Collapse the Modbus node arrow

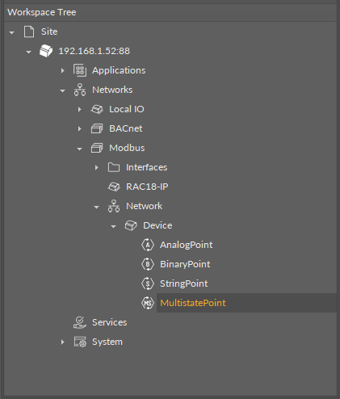pos(79,149)
